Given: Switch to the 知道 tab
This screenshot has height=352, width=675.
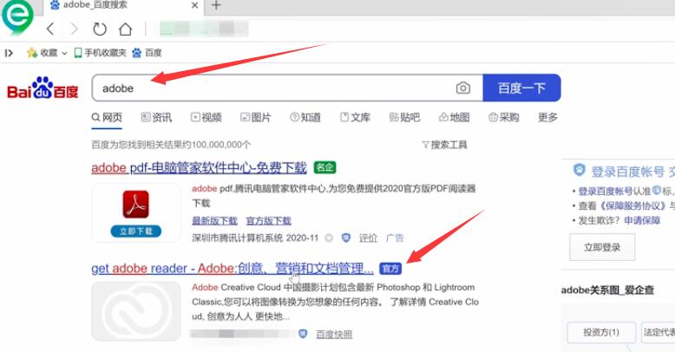Looking at the screenshot, I should (305, 117).
